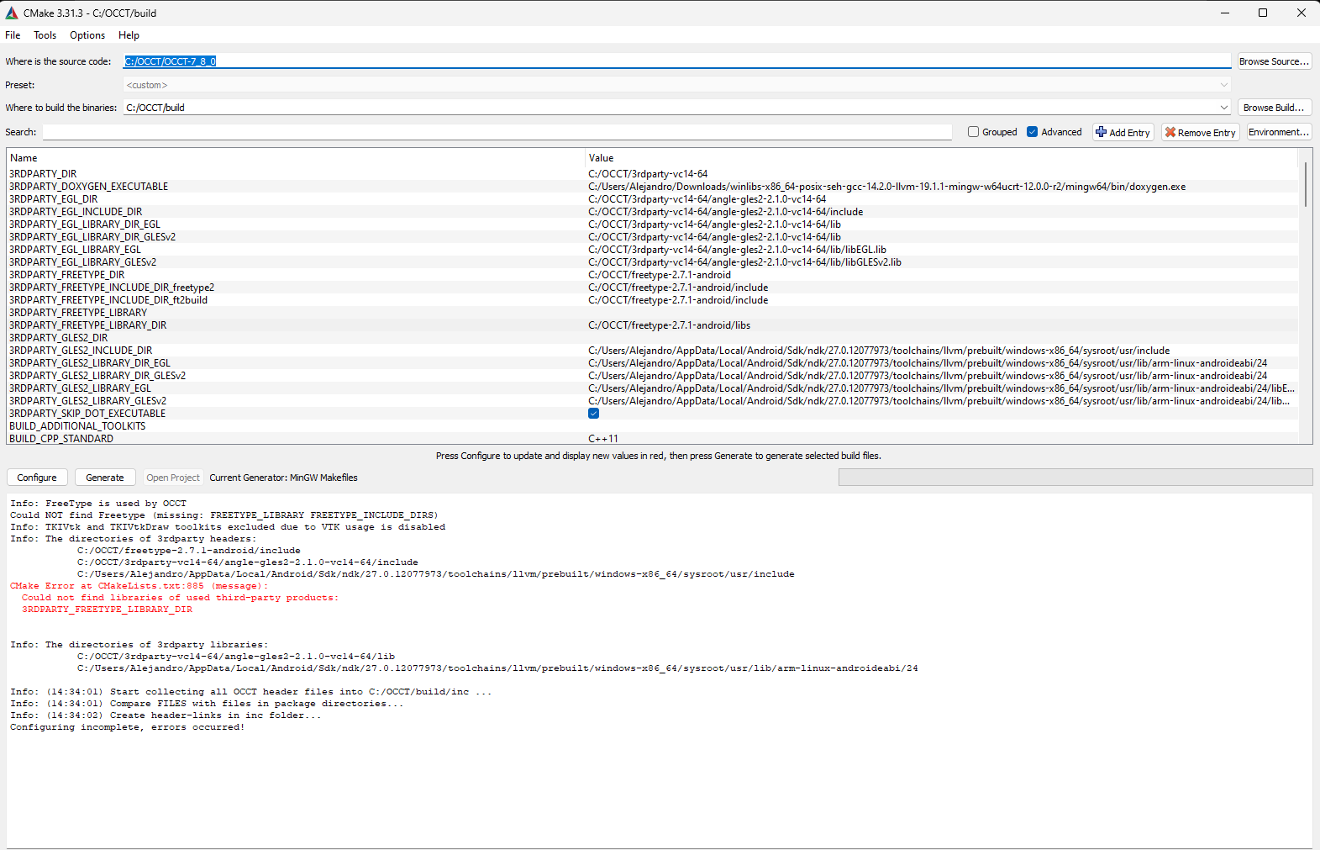Image resolution: width=1320 pixels, height=850 pixels.
Task: Open the File menu
Action: coord(13,35)
